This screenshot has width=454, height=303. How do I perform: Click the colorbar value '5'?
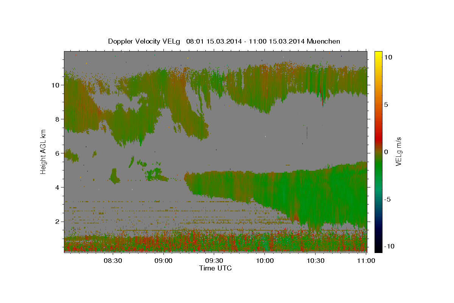click(386, 104)
